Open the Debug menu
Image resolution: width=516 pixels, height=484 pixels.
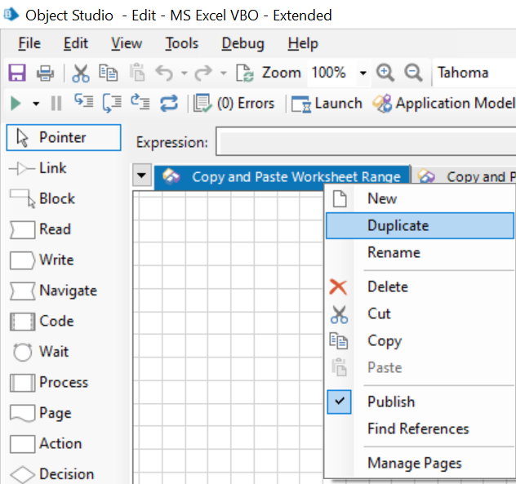point(242,43)
